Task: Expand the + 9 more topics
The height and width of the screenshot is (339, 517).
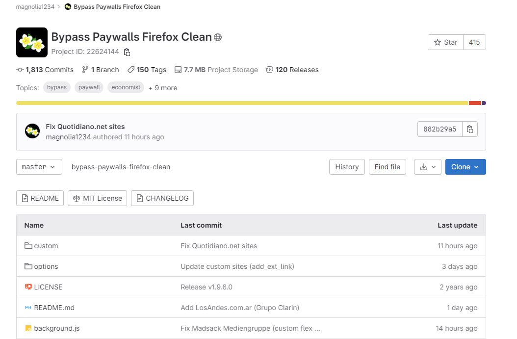Action: (163, 88)
